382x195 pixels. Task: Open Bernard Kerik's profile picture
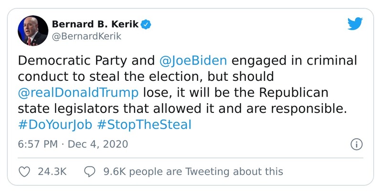[32, 31]
